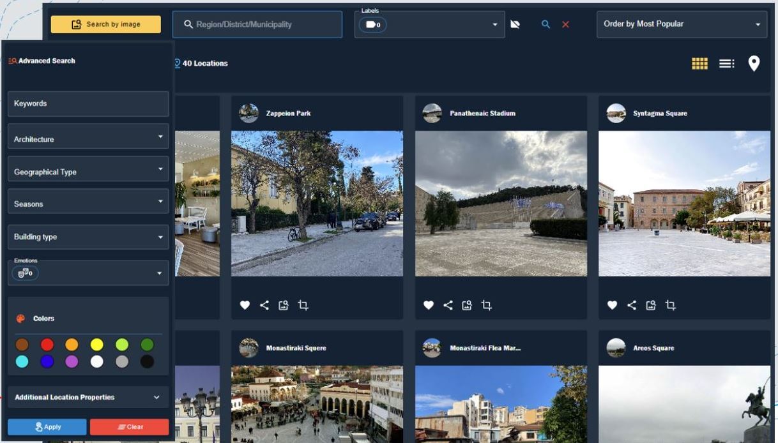The image size is (778, 443).
Task: Open the Syntagma Square photo
Action: pos(684,204)
